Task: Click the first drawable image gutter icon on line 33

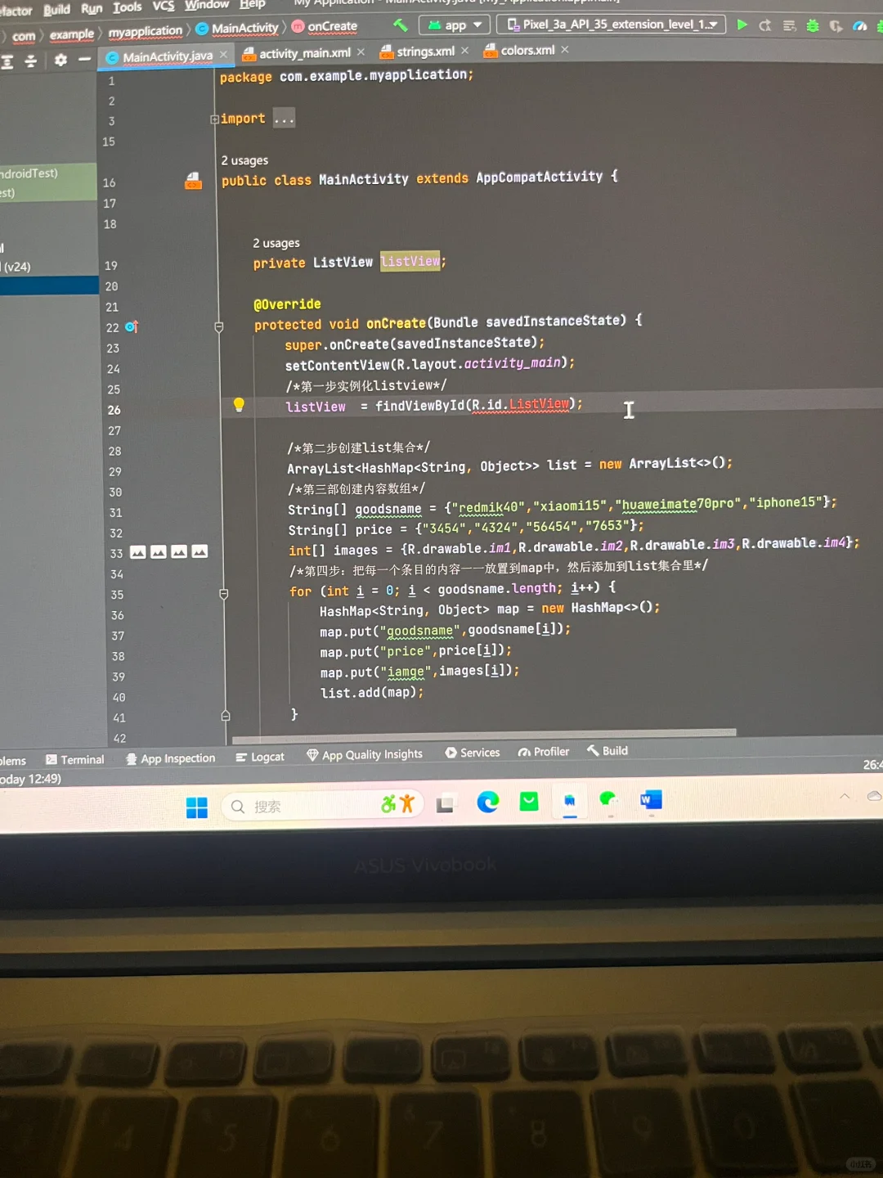Action: [x=138, y=552]
